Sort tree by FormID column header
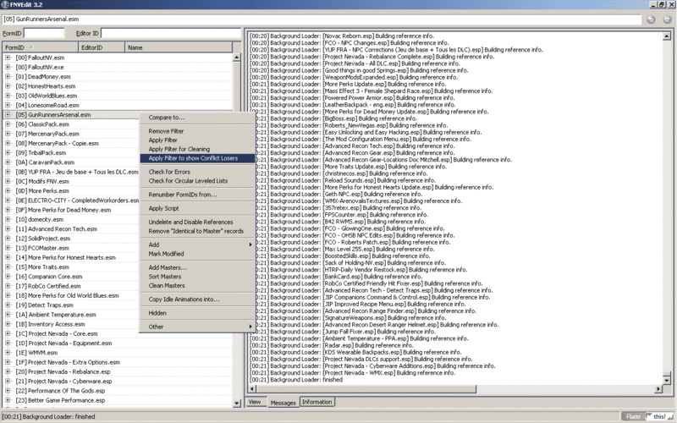Viewport: 677px width, 423px height. coord(40,47)
